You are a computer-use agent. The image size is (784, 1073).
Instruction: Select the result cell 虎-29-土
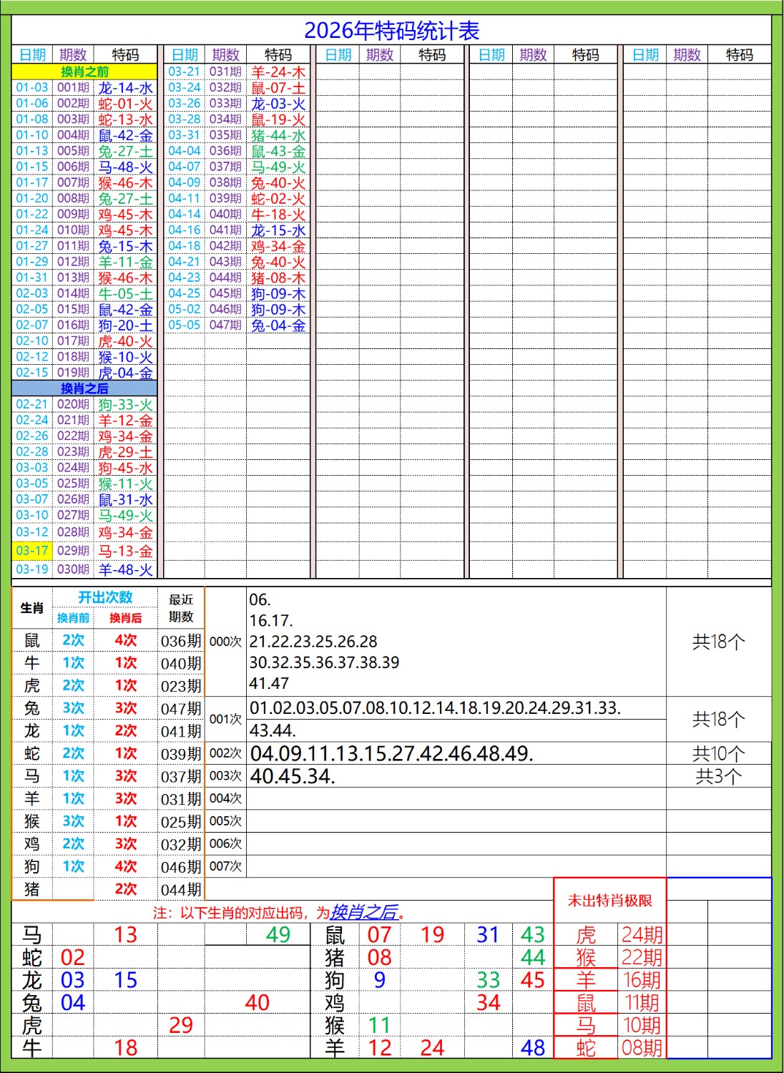pyautogui.click(x=125, y=451)
